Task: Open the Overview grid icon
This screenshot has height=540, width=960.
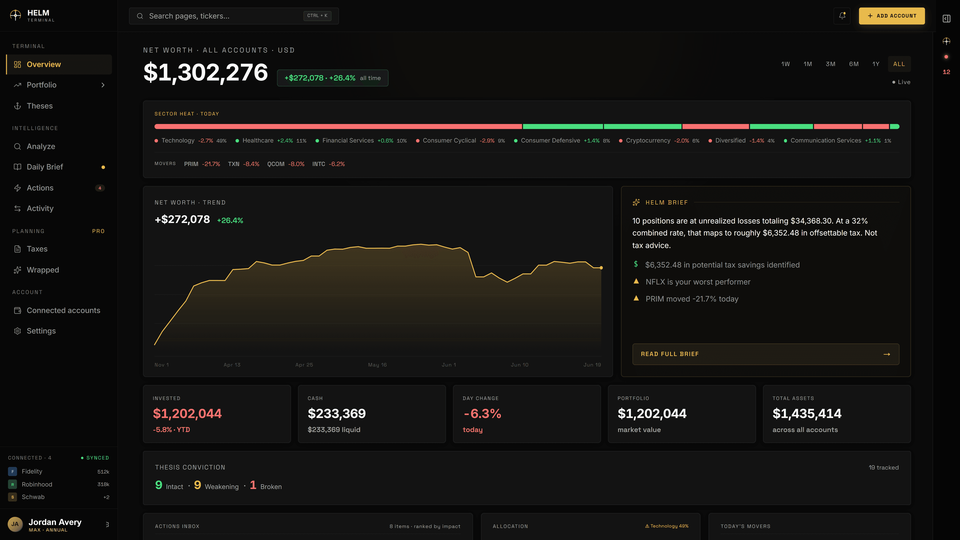Action: (18, 65)
